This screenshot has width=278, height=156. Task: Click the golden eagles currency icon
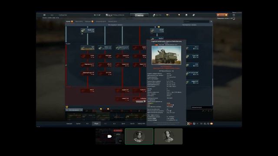coord(167,15)
